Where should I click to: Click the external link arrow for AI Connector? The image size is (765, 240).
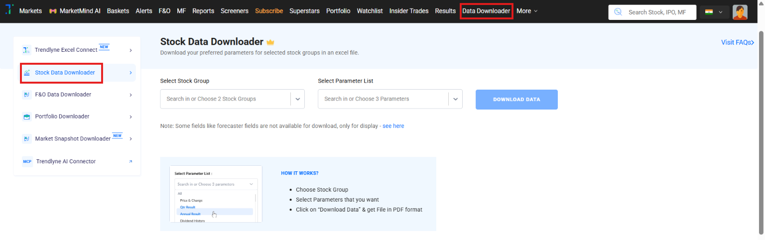(x=130, y=161)
